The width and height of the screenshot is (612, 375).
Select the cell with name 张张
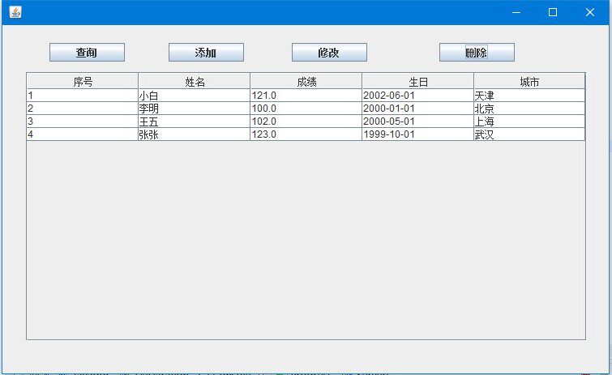pyautogui.click(x=195, y=134)
